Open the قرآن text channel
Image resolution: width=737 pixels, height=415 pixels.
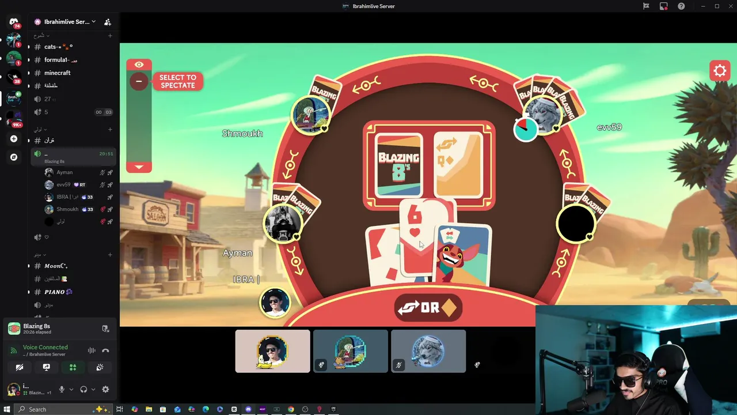click(x=72, y=141)
